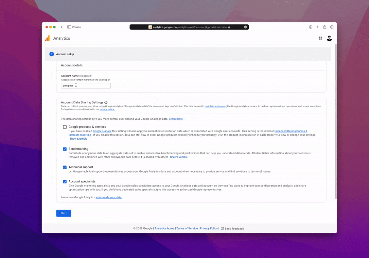Uncheck the Benchmarking checkbox
369x258 pixels.
pyautogui.click(x=65, y=149)
